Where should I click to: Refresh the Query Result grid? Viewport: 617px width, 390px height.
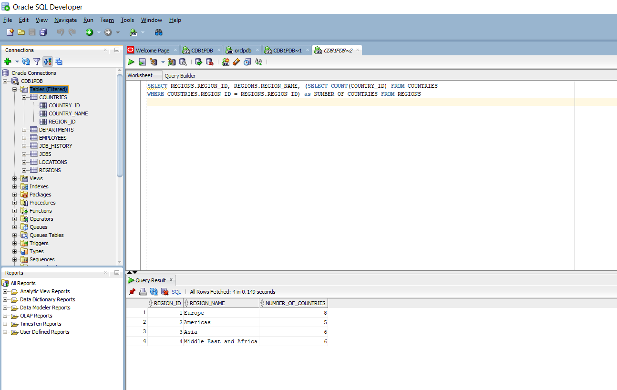tap(154, 292)
